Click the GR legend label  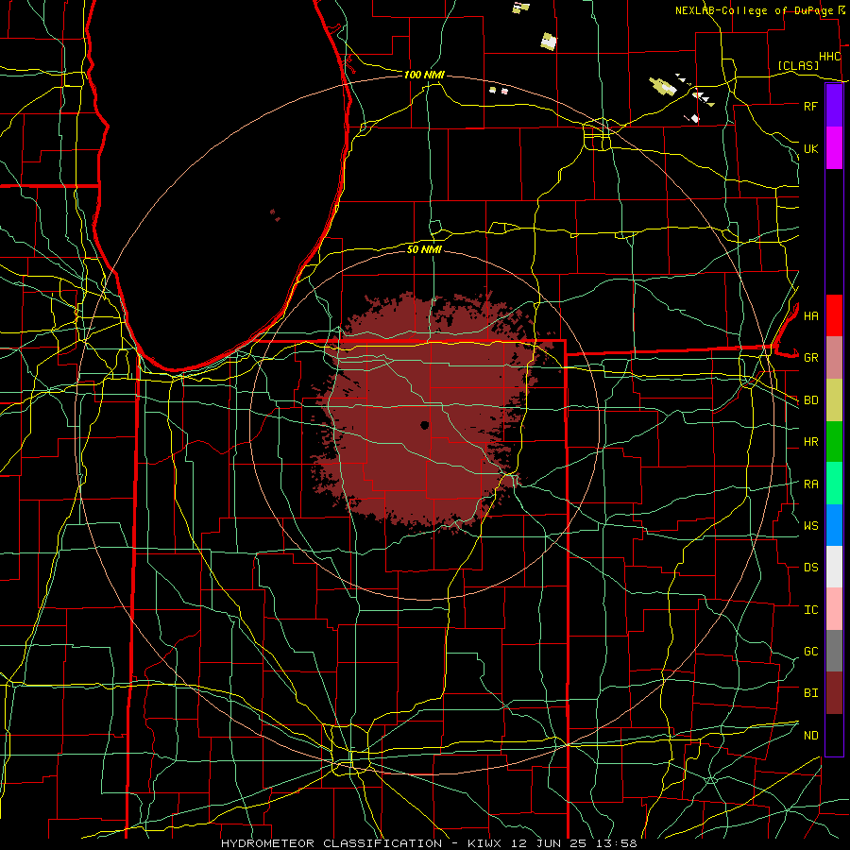pos(810,358)
